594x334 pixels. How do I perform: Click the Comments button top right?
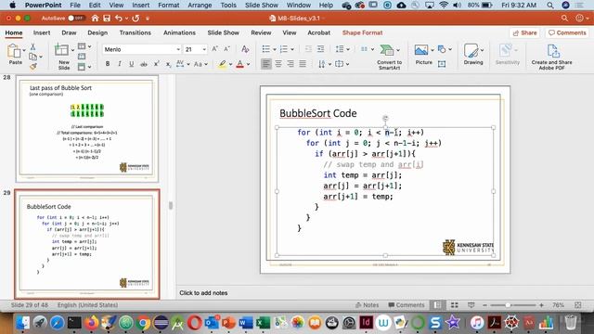tap(567, 33)
